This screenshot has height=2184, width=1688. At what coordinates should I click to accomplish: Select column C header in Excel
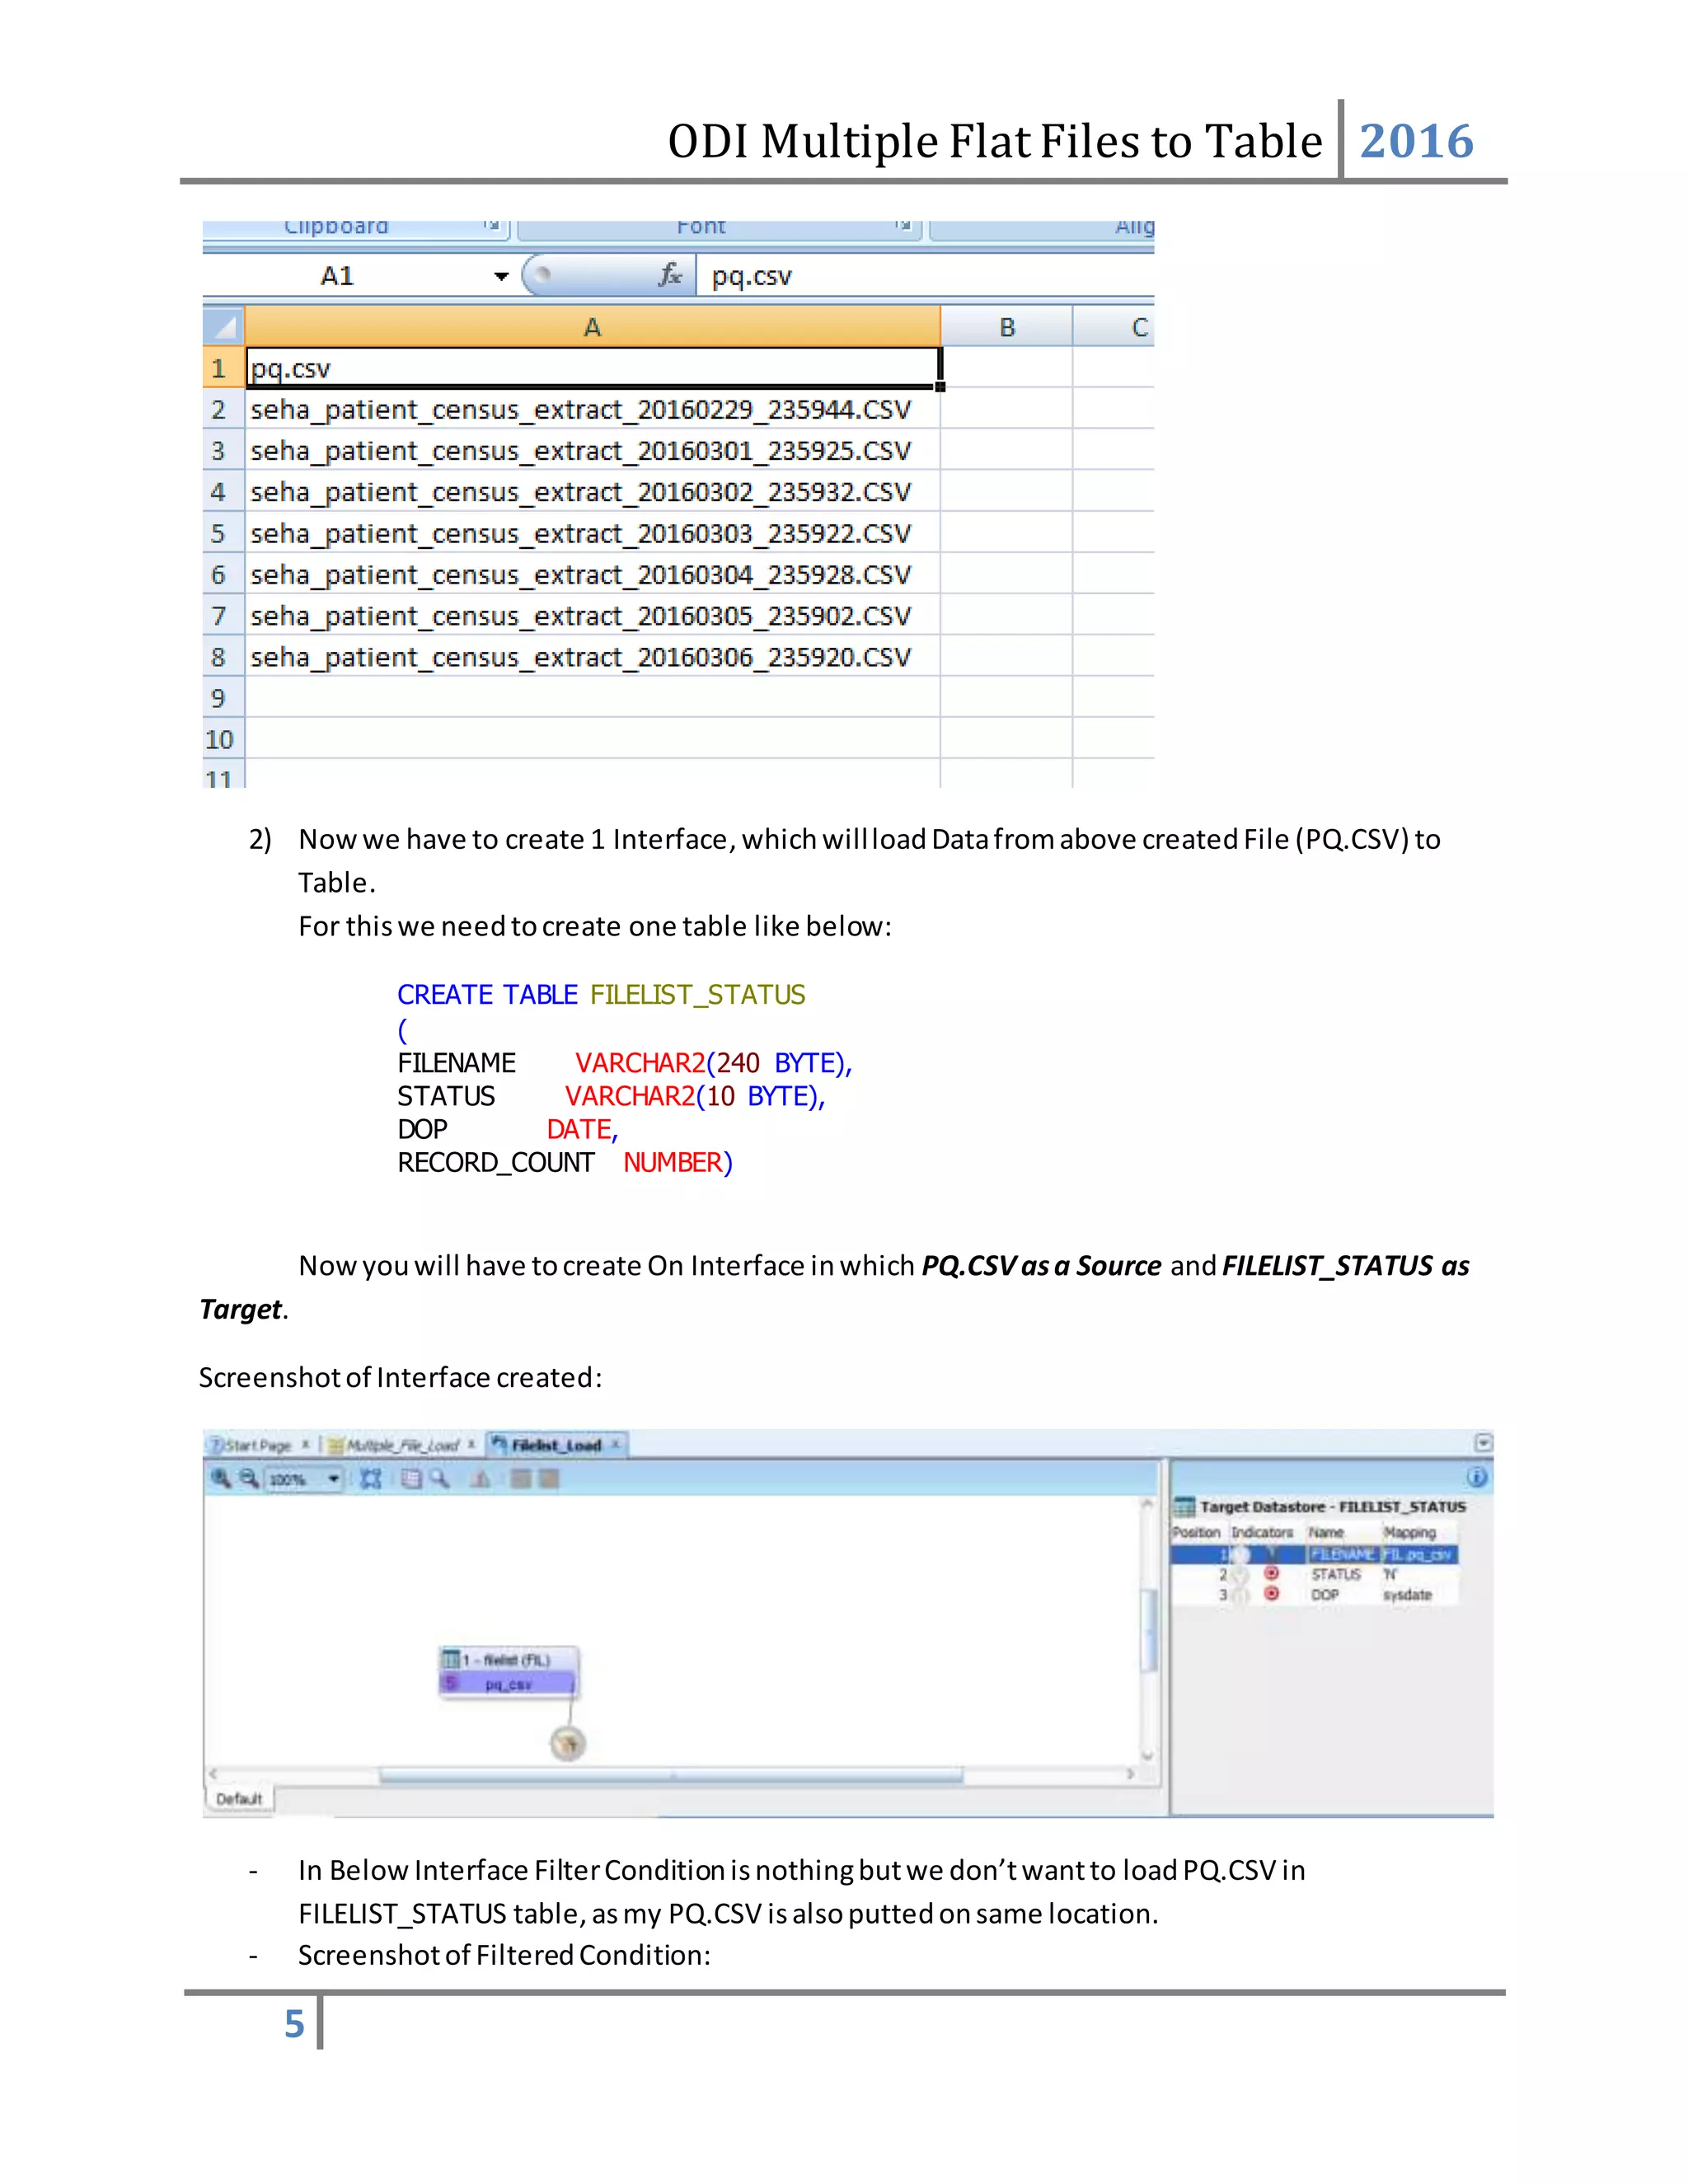tap(1114, 327)
